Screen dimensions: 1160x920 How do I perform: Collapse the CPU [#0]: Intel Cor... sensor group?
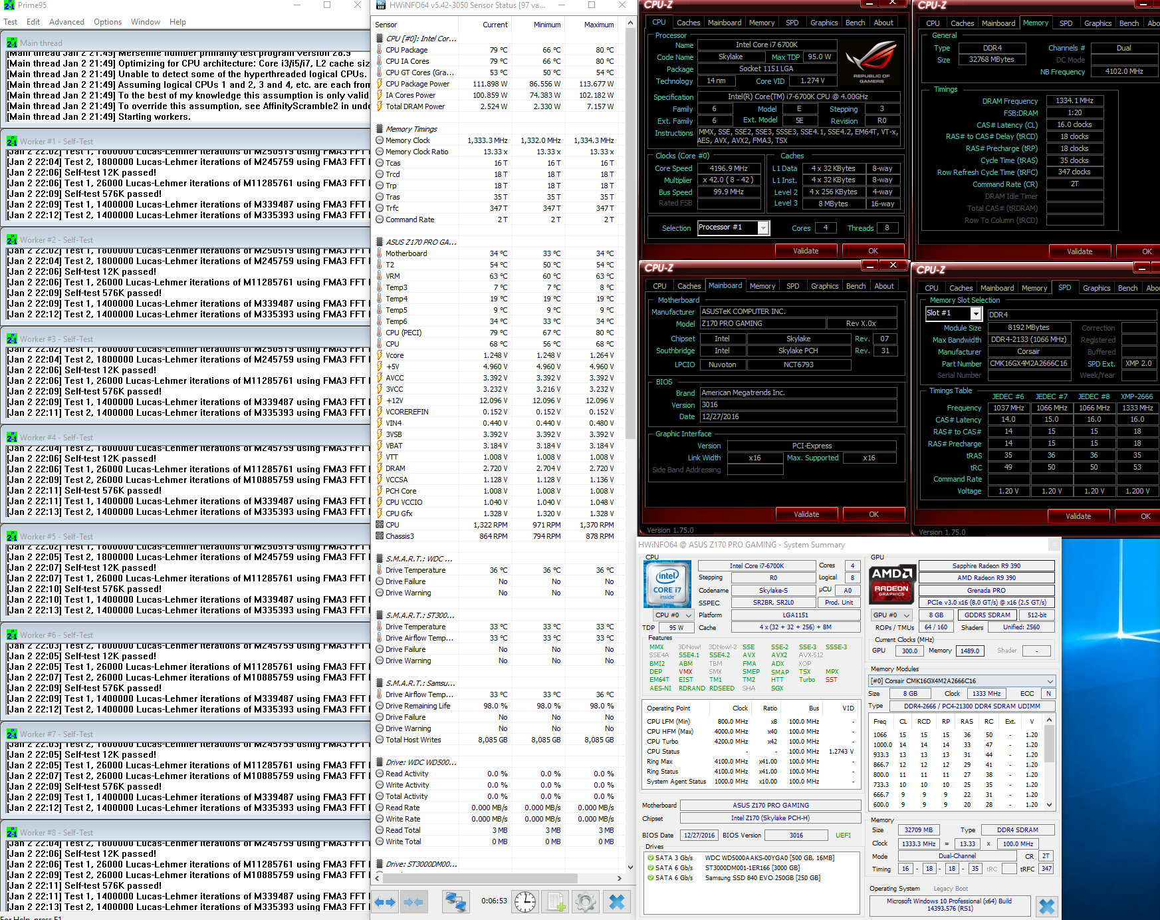coord(380,38)
